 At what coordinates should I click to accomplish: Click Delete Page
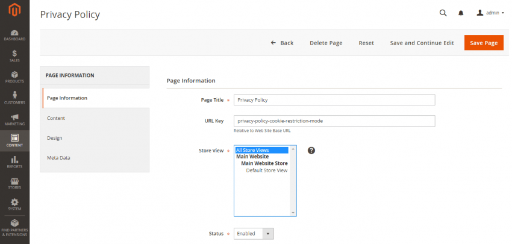(326, 43)
